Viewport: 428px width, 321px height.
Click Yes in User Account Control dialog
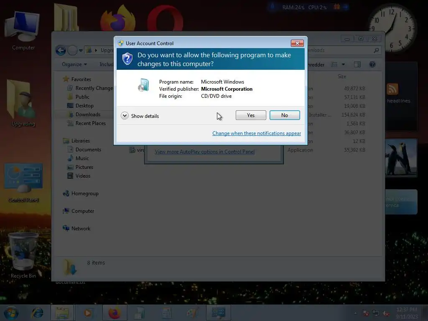pyautogui.click(x=251, y=115)
